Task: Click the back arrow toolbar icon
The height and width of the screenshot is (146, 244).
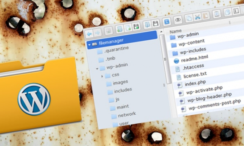Action: 89,34
